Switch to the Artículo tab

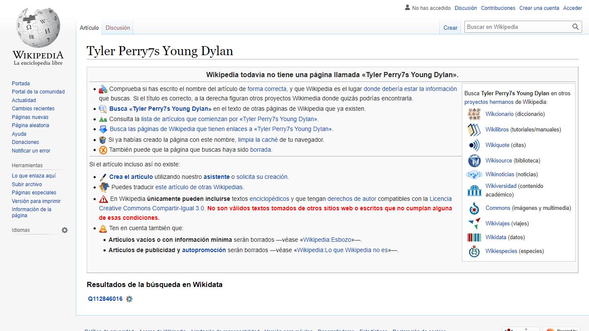pyautogui.click(x=89, y=28)
